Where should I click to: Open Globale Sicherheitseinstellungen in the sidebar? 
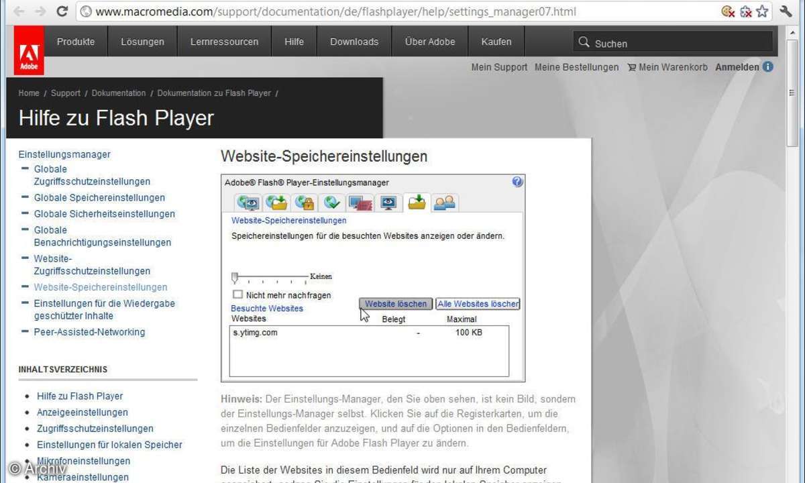[x=105, y=214]
